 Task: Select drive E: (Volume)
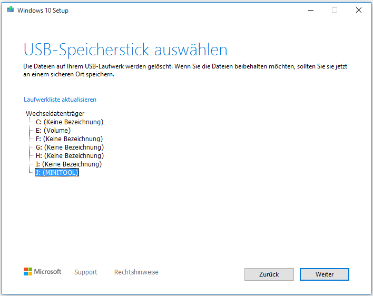click(x=53, y=130)
